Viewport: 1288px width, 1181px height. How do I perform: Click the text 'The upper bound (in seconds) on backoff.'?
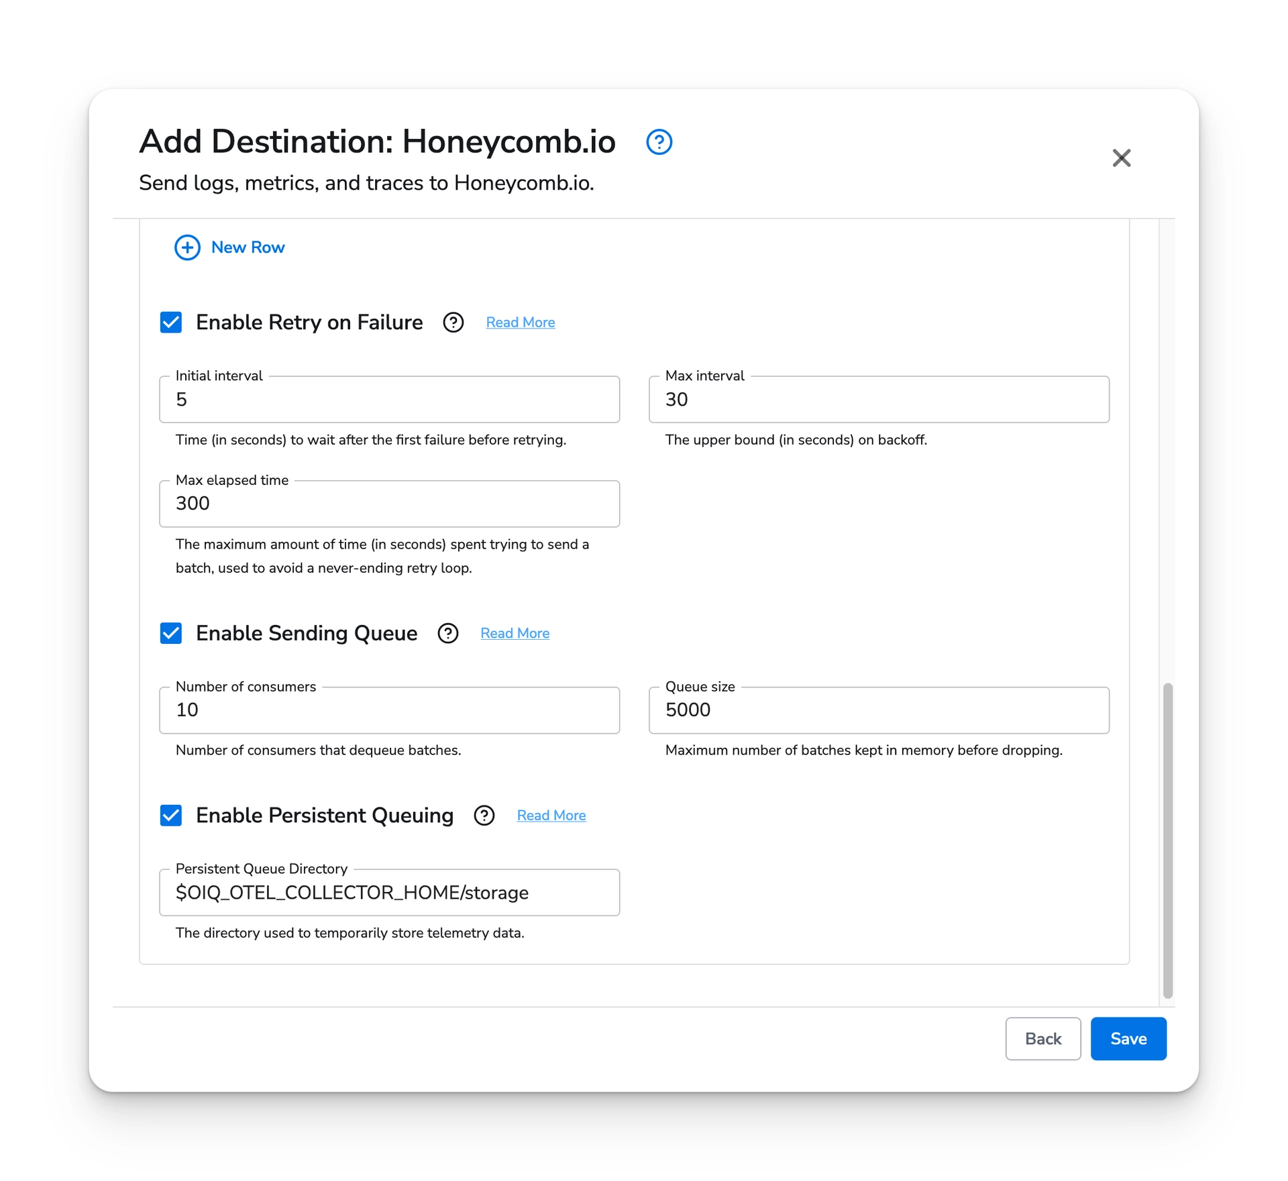coord(796,440)
